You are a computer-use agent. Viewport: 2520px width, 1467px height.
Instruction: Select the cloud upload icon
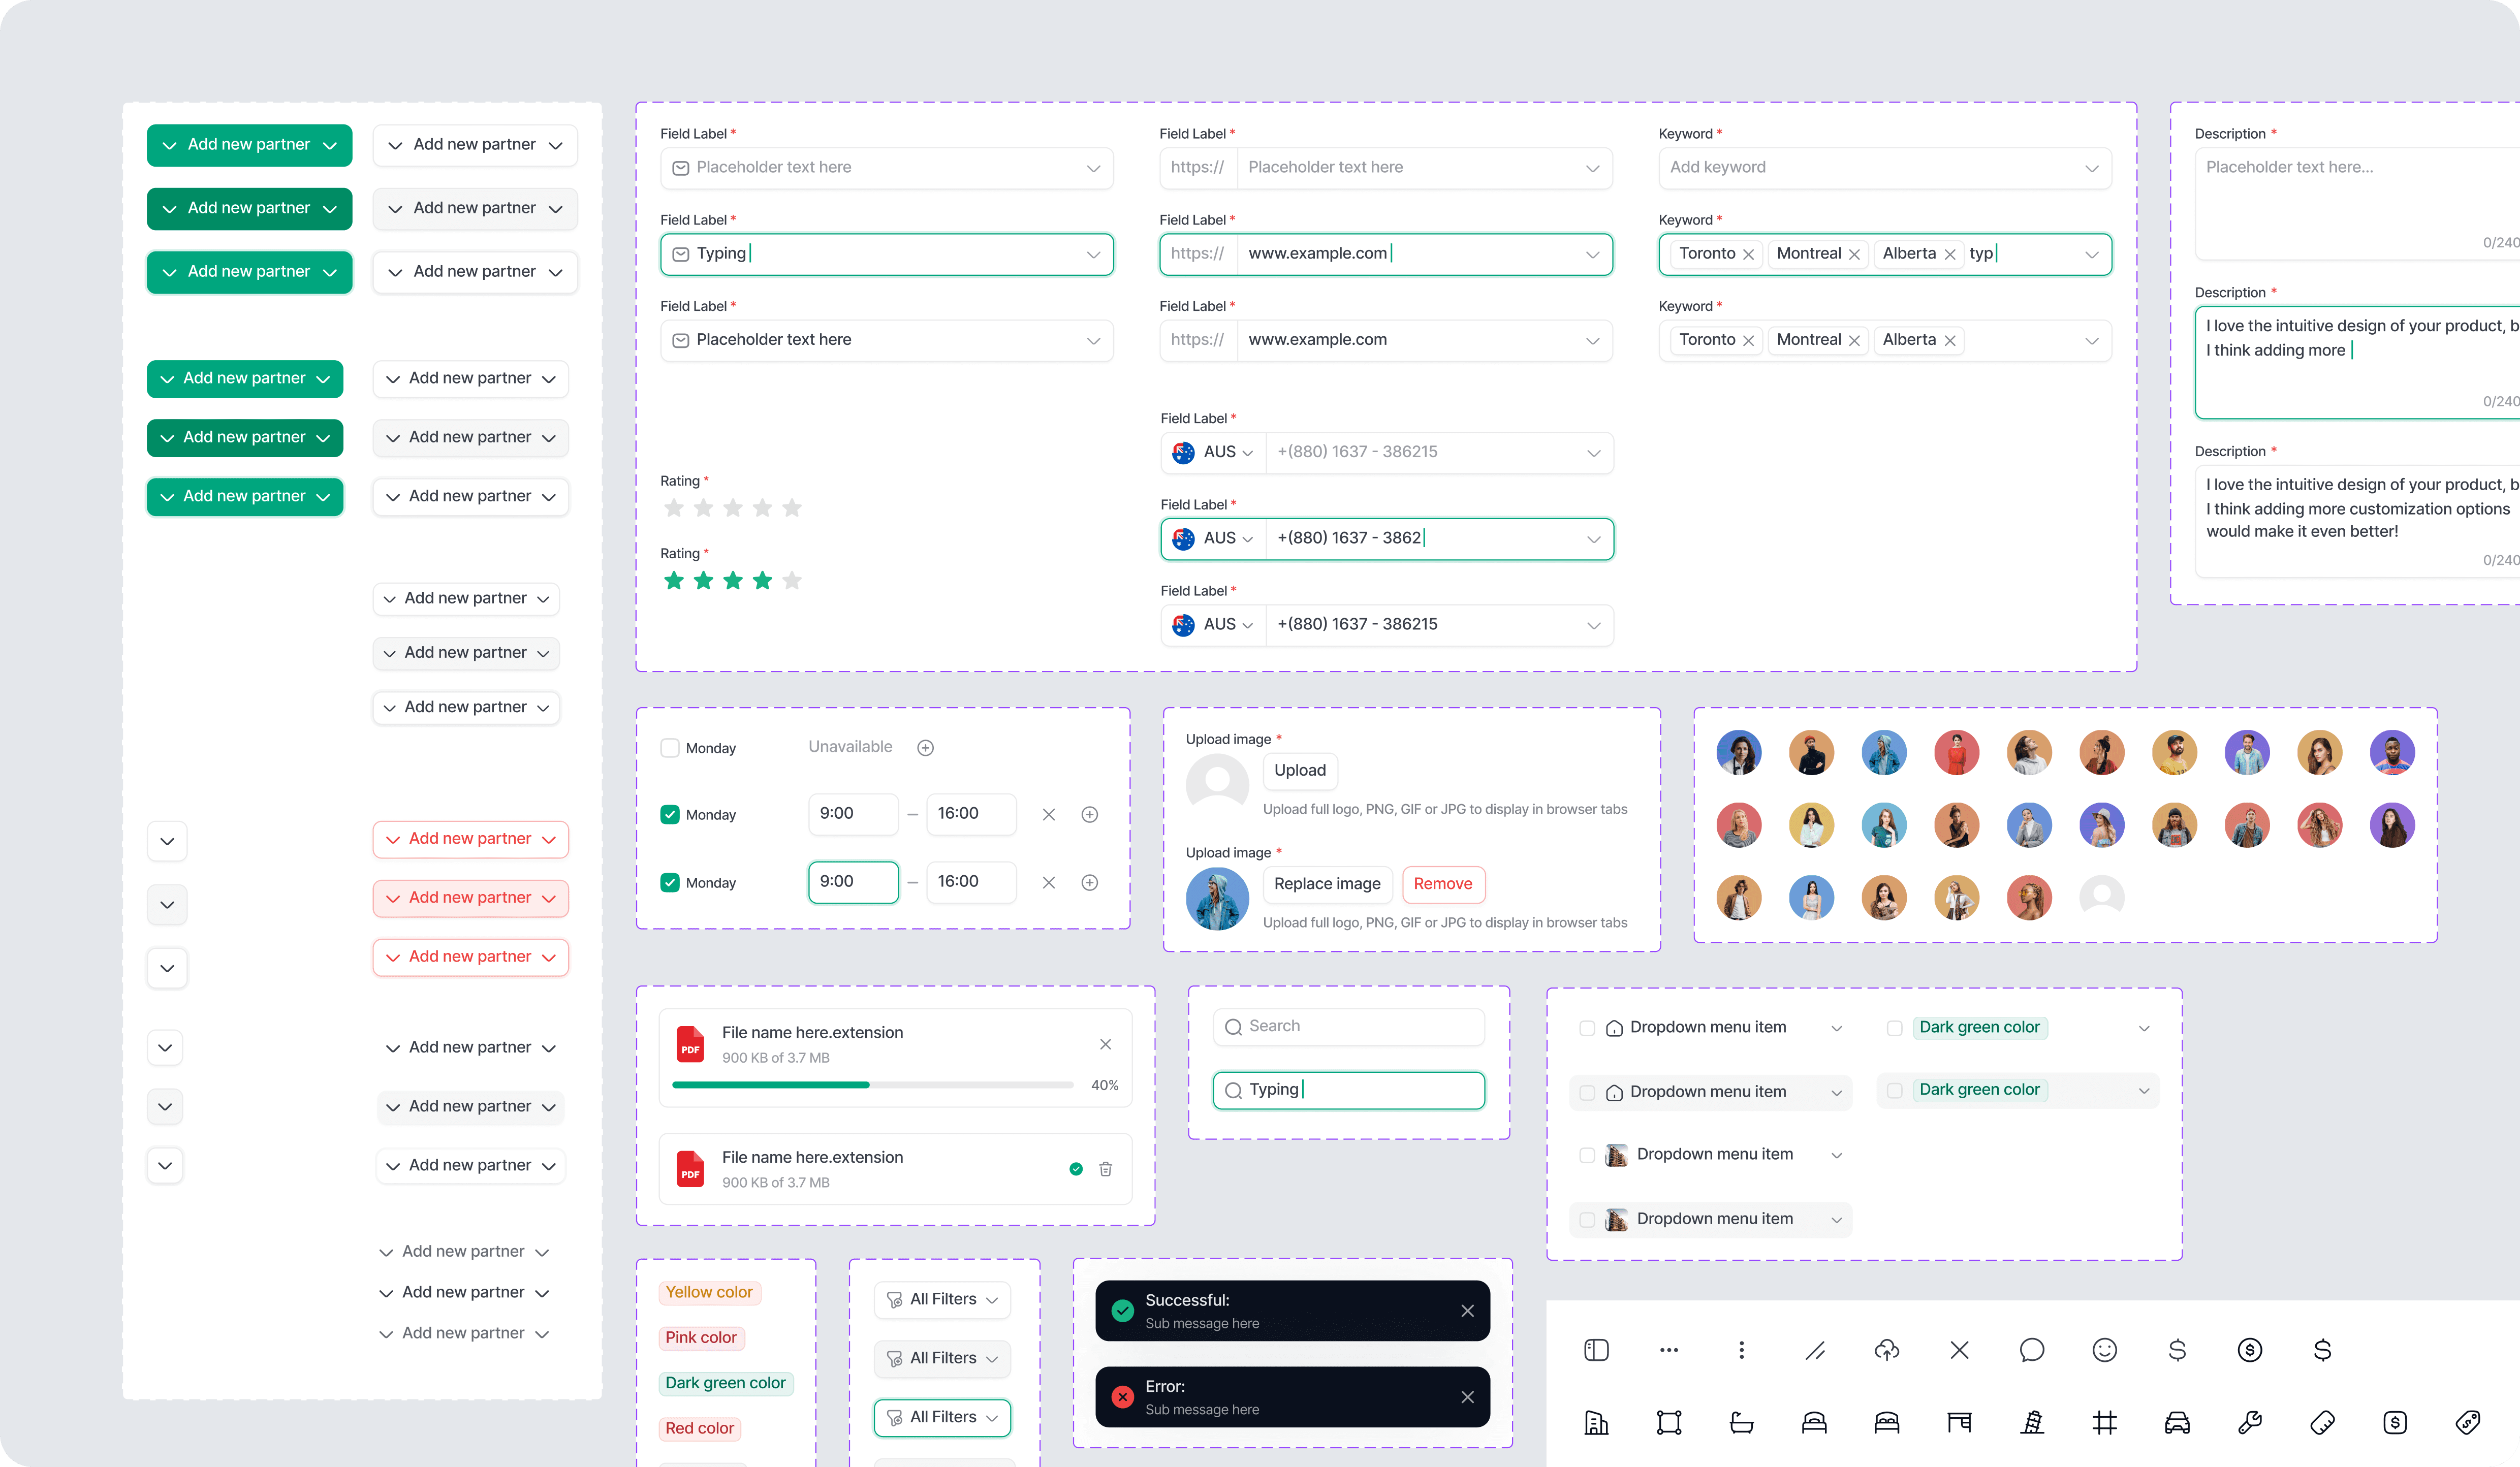(x=1888, y=1350)
